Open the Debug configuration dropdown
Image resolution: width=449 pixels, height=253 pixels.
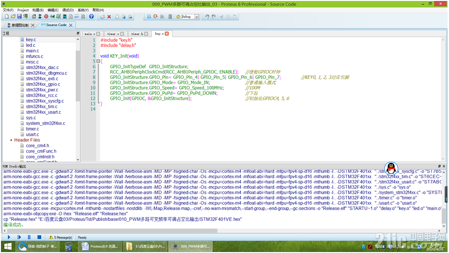pyautogui.click(x=197, y=17)
